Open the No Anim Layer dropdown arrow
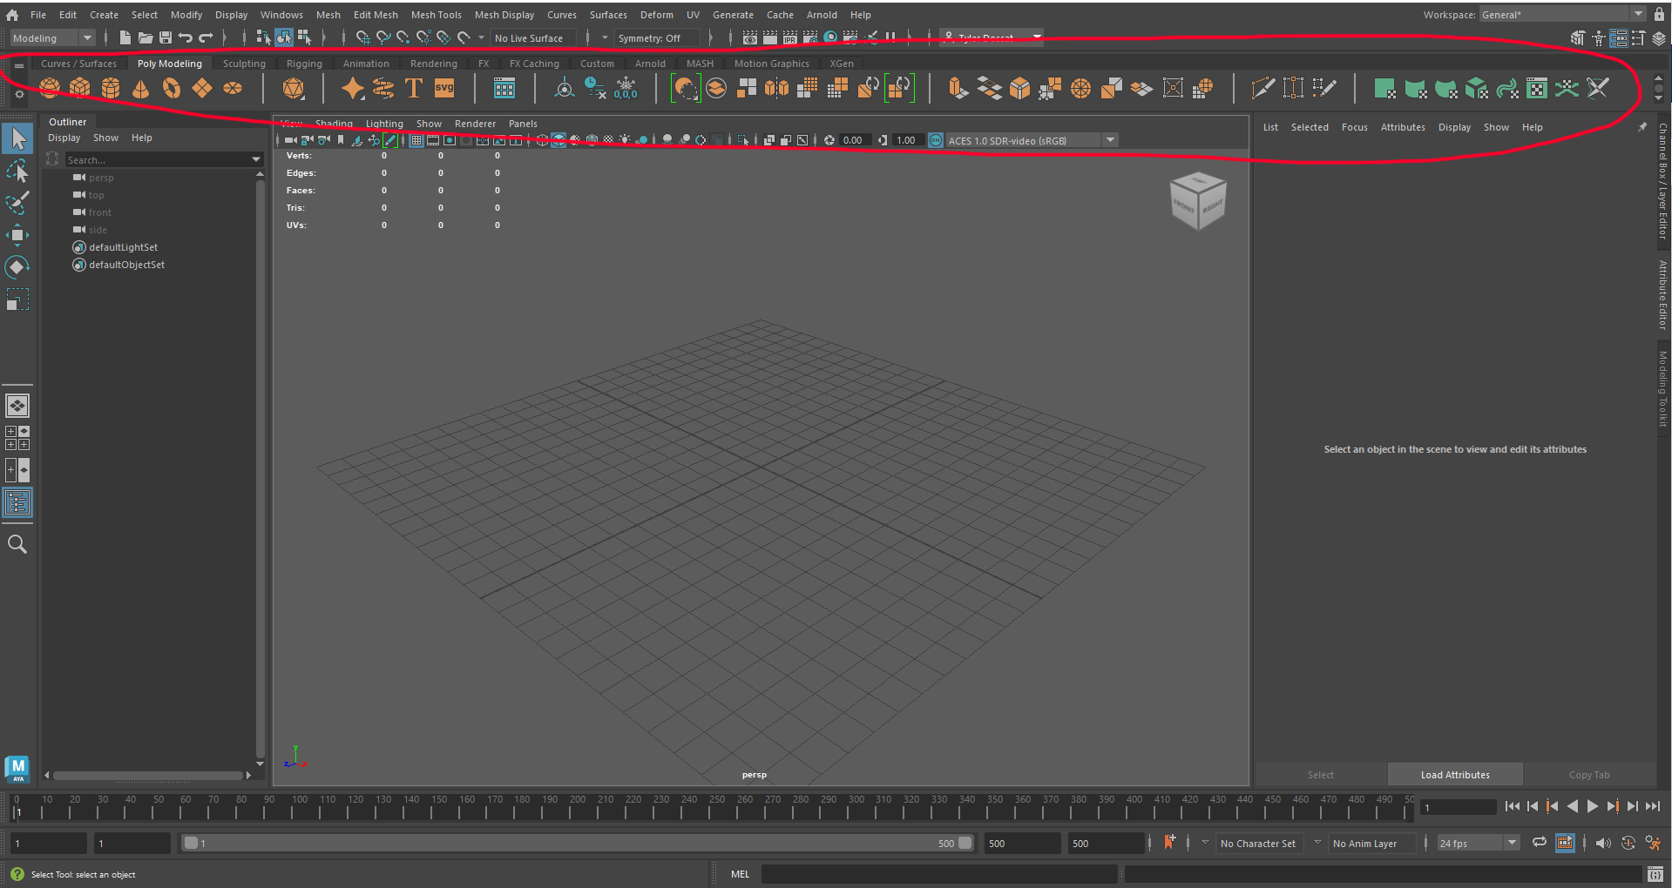This screenshot has height=888, width=1672. coord(1317,843)
